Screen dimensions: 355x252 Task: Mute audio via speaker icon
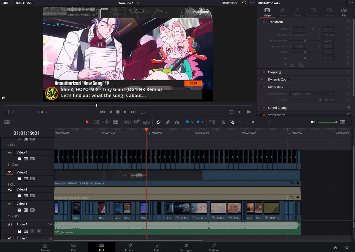pyautogui.click(x=313, y=122)
